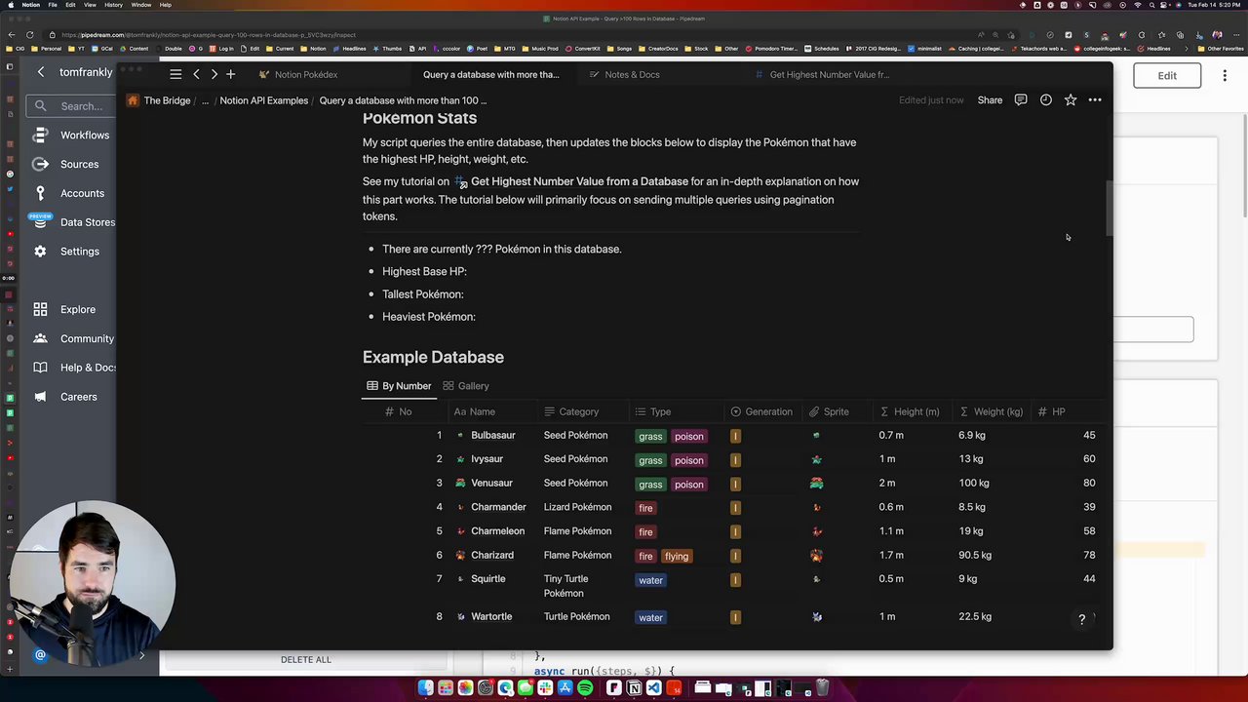Switch to the Notion Pokédex tab
This screenshot has height=702, width=1248.
coord(297,74)
